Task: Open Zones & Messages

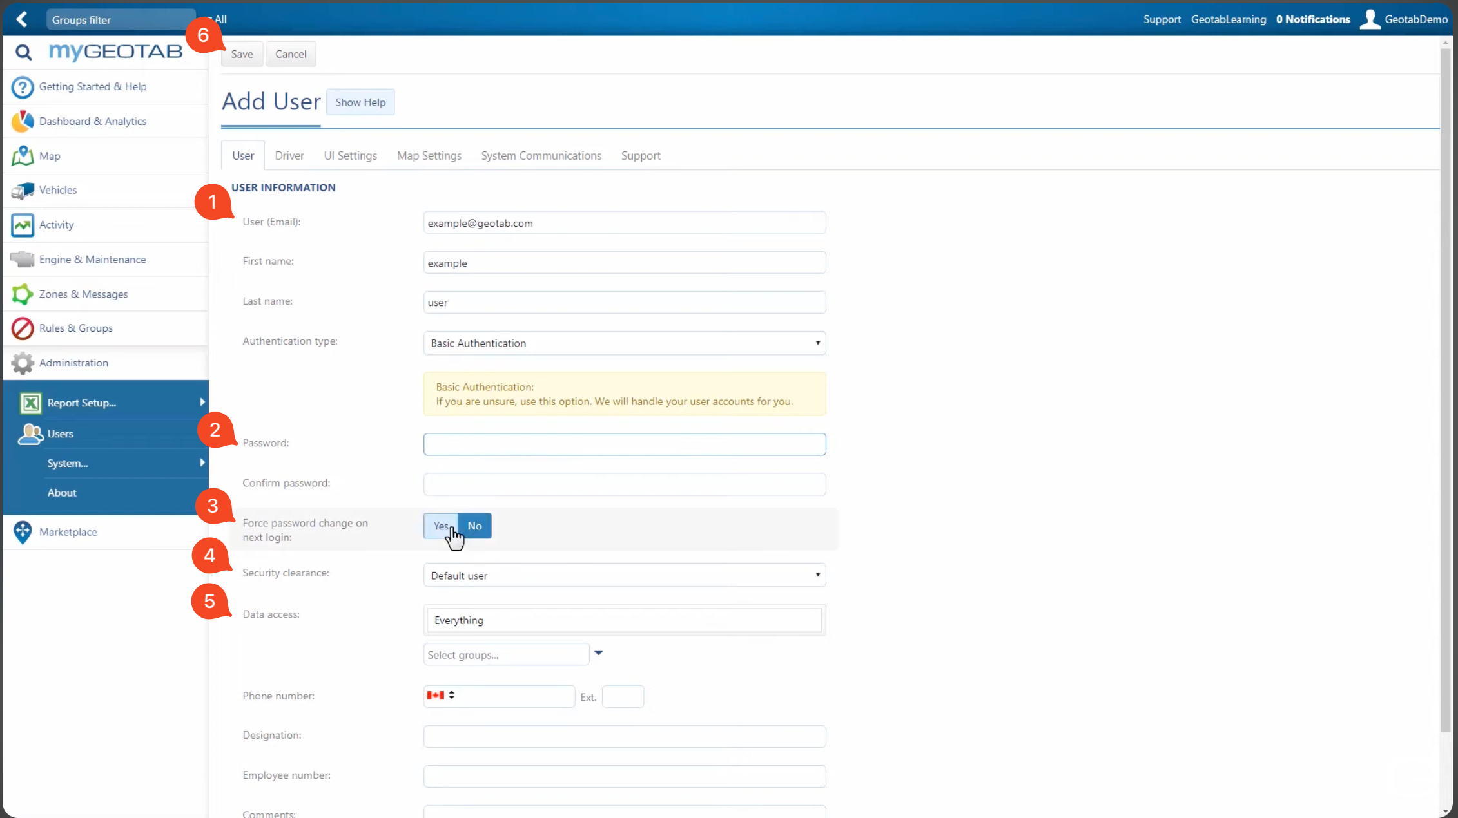Action: click(23, 294)
